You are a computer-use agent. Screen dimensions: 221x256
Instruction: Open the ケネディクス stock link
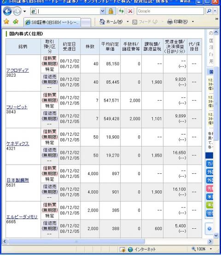pos(17,144)
